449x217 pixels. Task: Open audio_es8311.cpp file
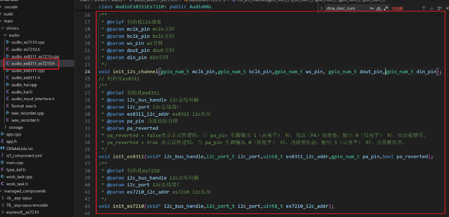(28, 71)
